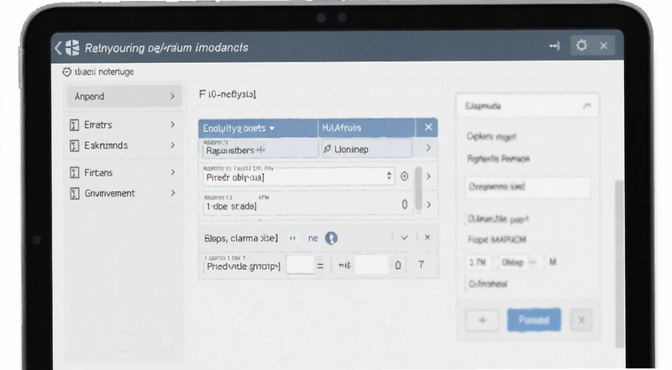Click the X button beside Foned
672x370 pixels.
[581, 320]
